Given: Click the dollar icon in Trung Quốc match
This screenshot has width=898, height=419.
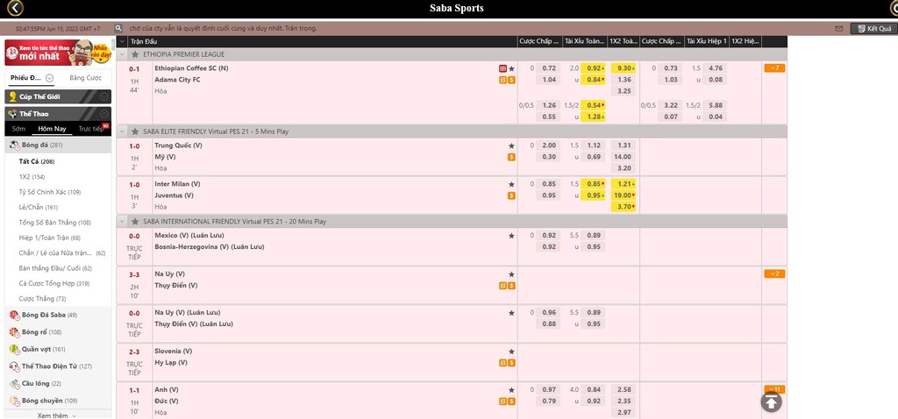Looking at the screenshot, I should pyautogui.click(x=511, y=157).
